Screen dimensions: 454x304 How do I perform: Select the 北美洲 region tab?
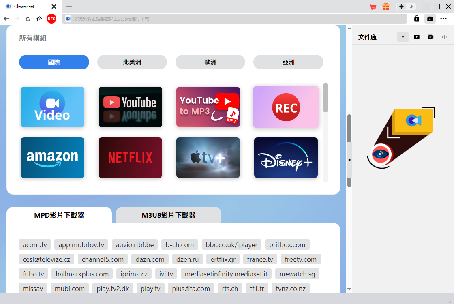tap(132, 62)
